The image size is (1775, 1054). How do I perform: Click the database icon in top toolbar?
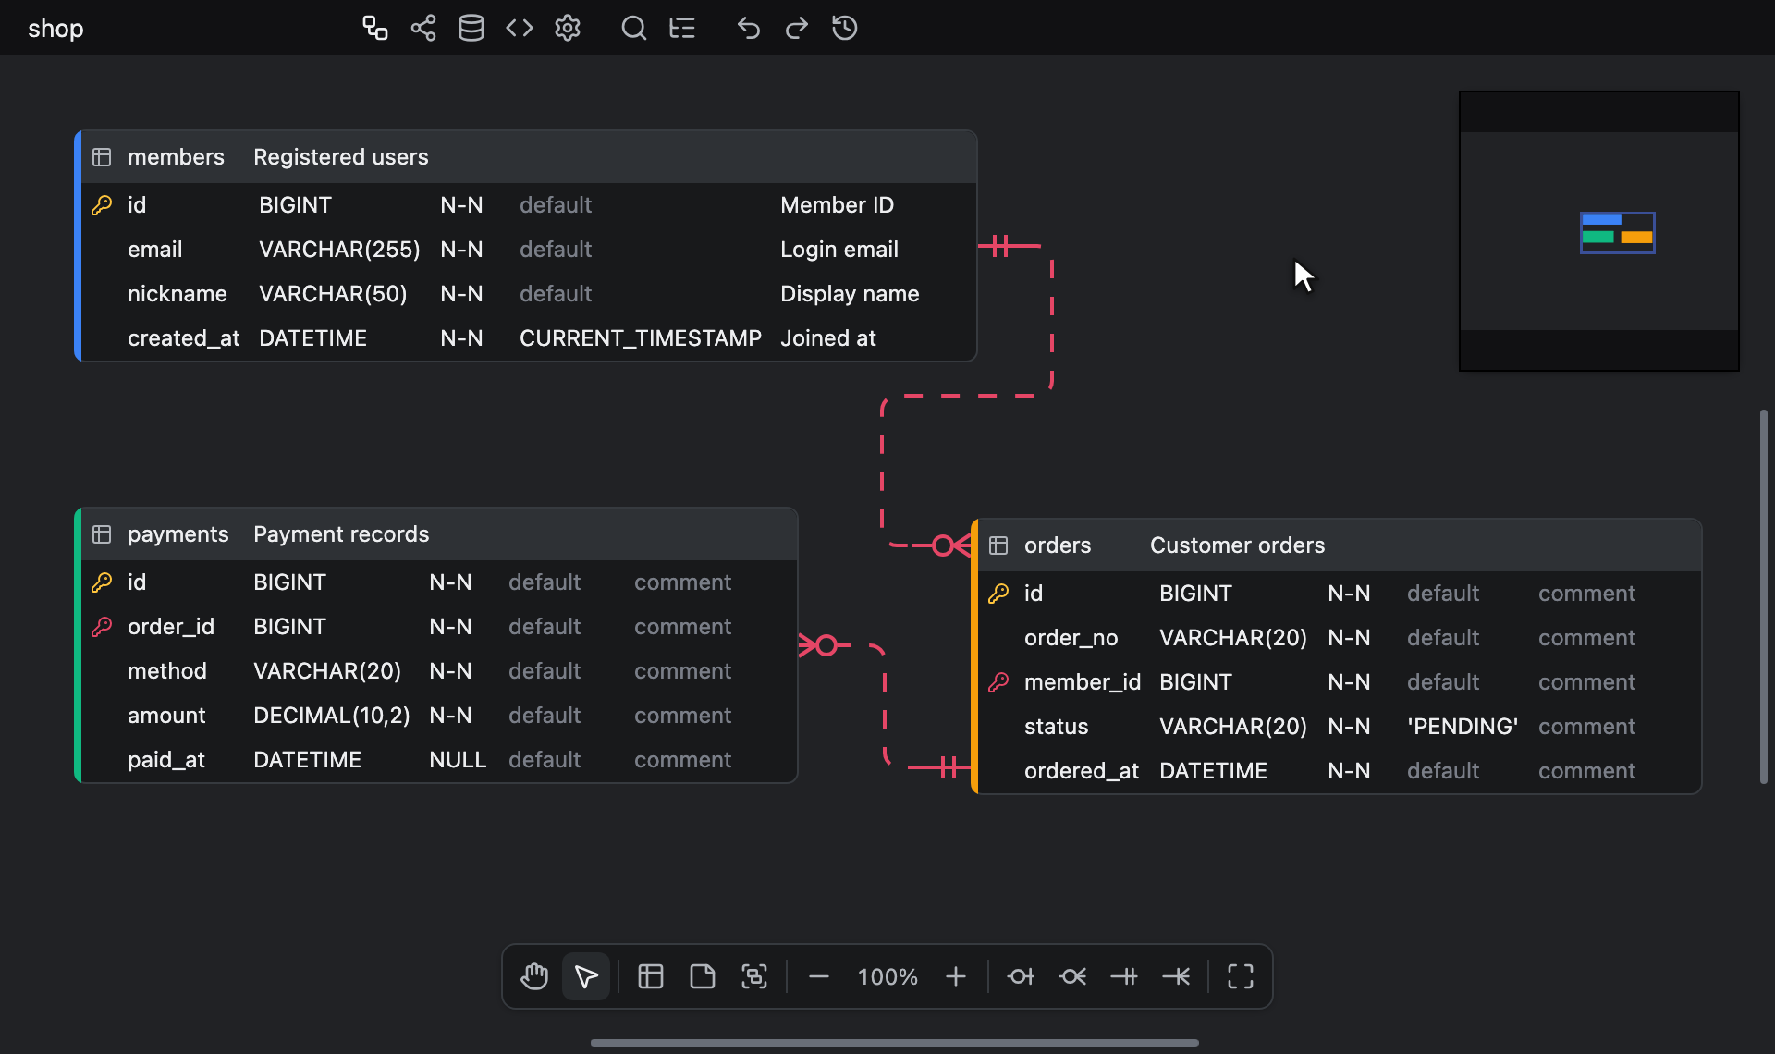click(471, 28)
